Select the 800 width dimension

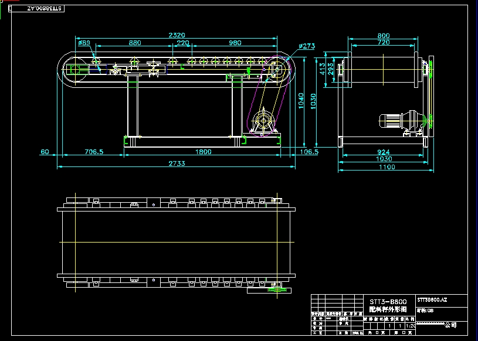(384, 36)
